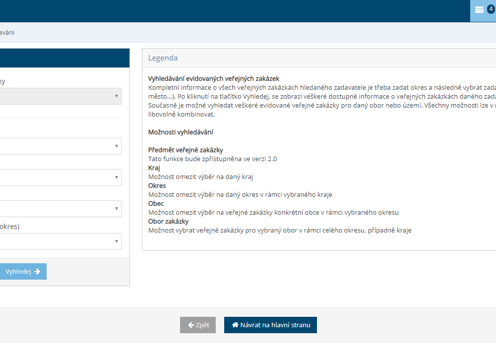Click the dark blue search panel header
This screenshot has height=353, width=496.
point(64,58)
